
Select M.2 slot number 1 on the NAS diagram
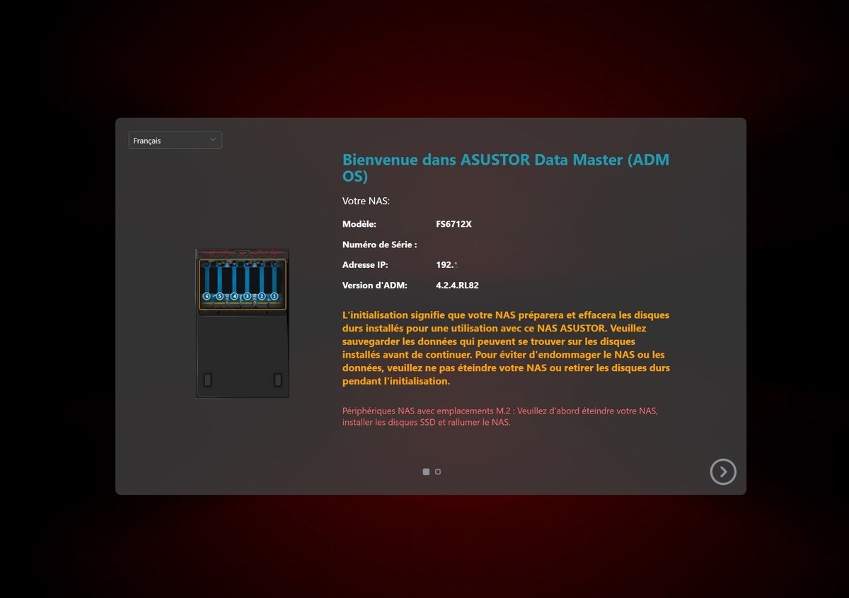coord(274,295)
